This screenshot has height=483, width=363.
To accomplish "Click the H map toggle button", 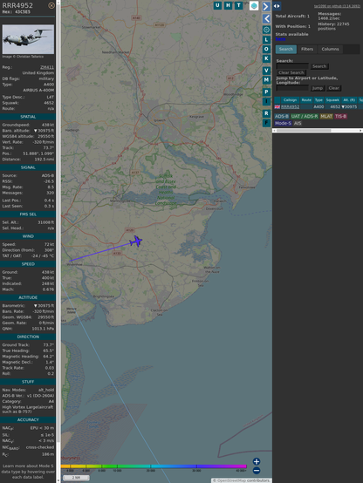I will click(228, 5).
